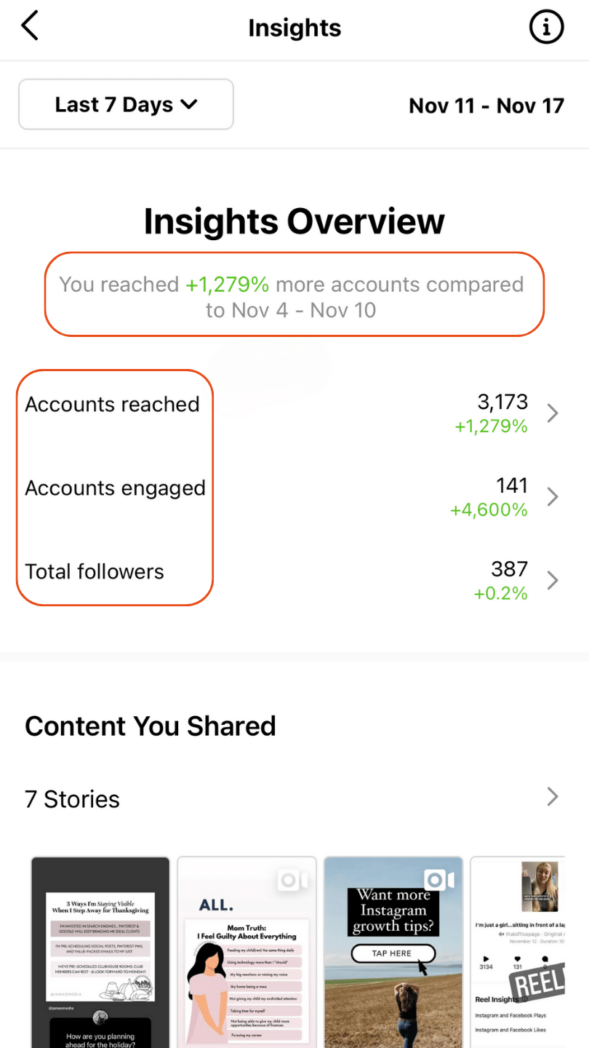Tap the back arrow to leave Insights
The image size is (589, 1048).
[x=29, y=25]
